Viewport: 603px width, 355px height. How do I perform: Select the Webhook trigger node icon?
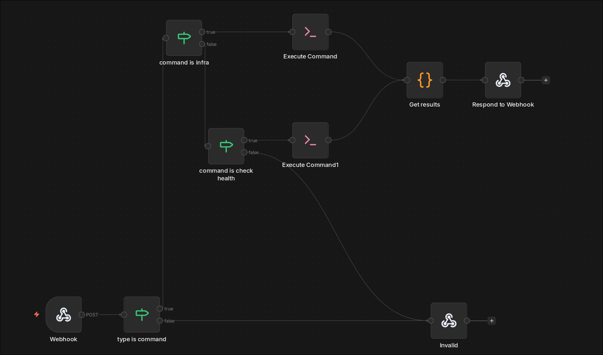click(63, 315)
